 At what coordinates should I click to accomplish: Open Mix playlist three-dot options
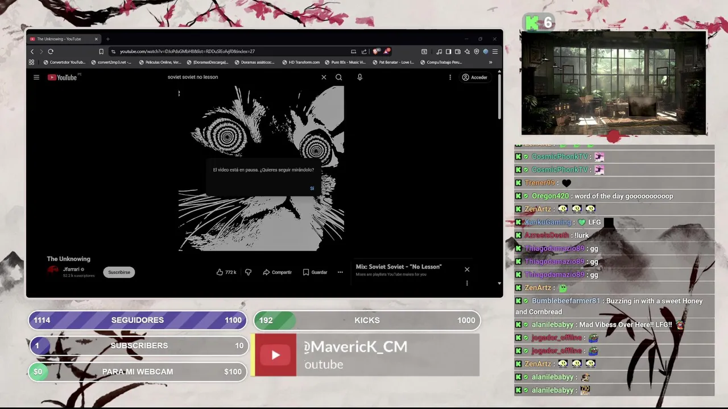[x=467, y=283]
